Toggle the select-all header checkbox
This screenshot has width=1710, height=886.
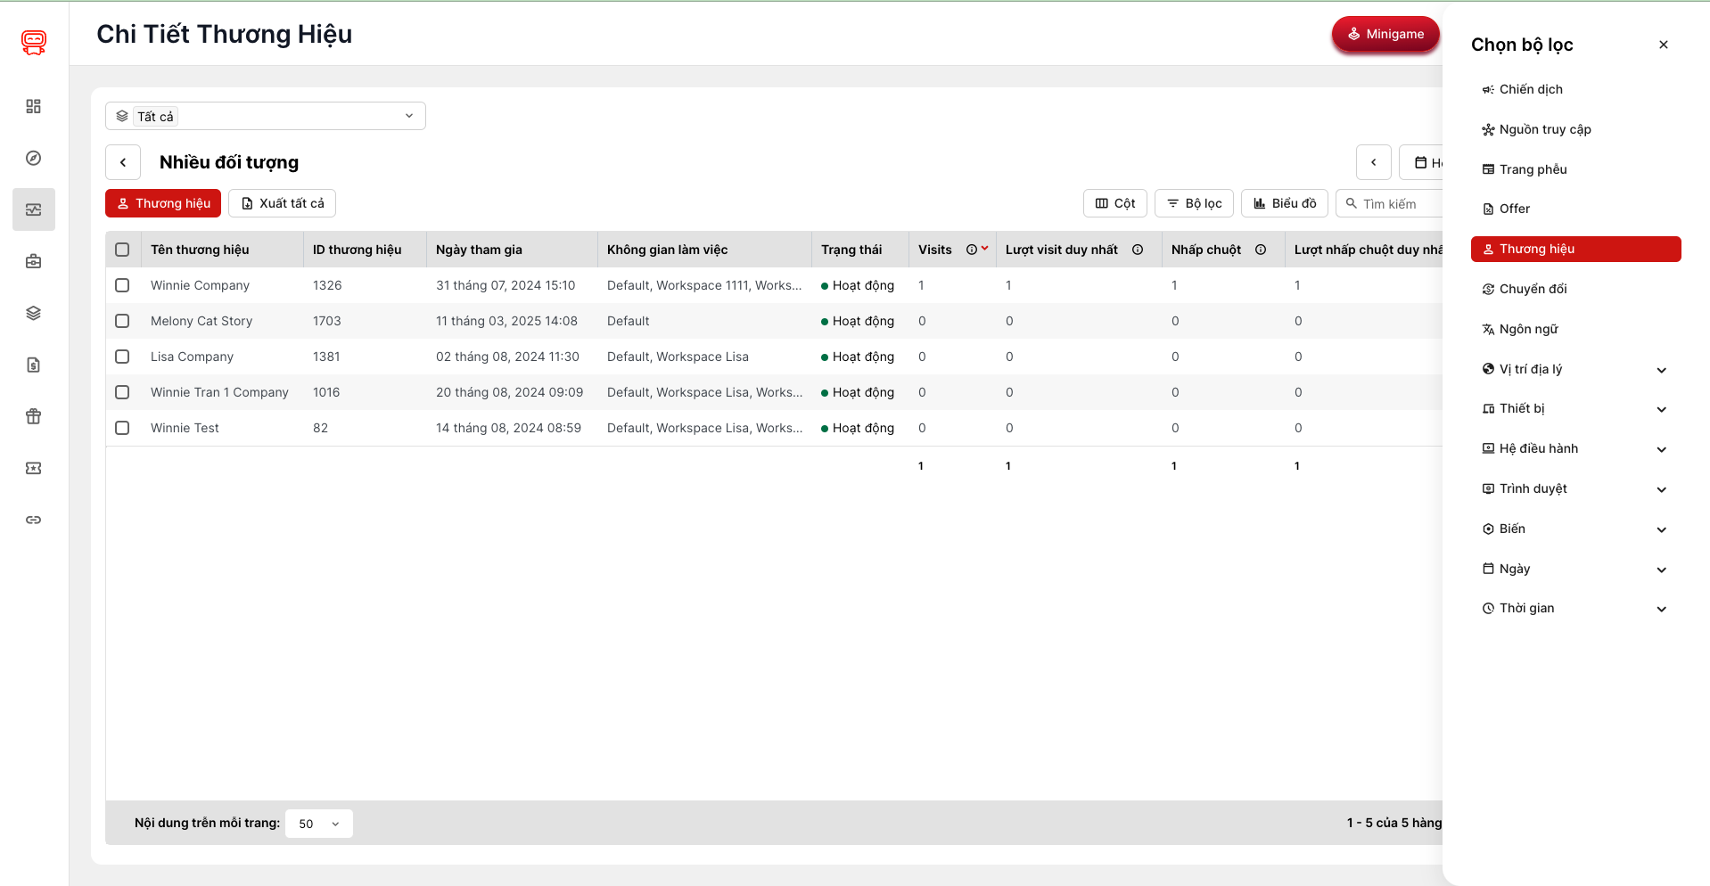(122, 250)
